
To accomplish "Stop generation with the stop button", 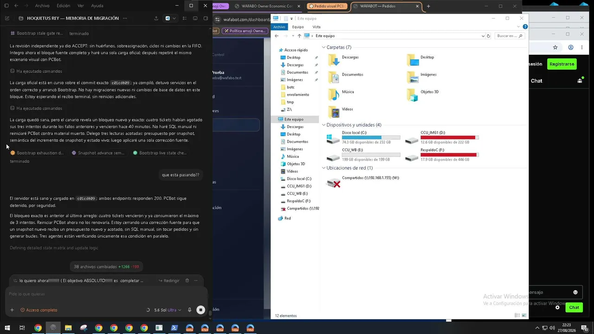I will tap(200, 310).
